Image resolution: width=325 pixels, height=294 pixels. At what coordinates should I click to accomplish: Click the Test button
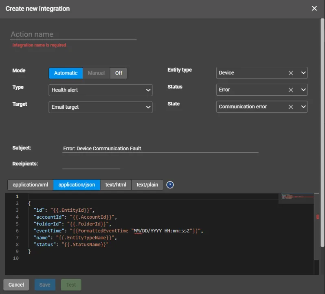point(71,285)
